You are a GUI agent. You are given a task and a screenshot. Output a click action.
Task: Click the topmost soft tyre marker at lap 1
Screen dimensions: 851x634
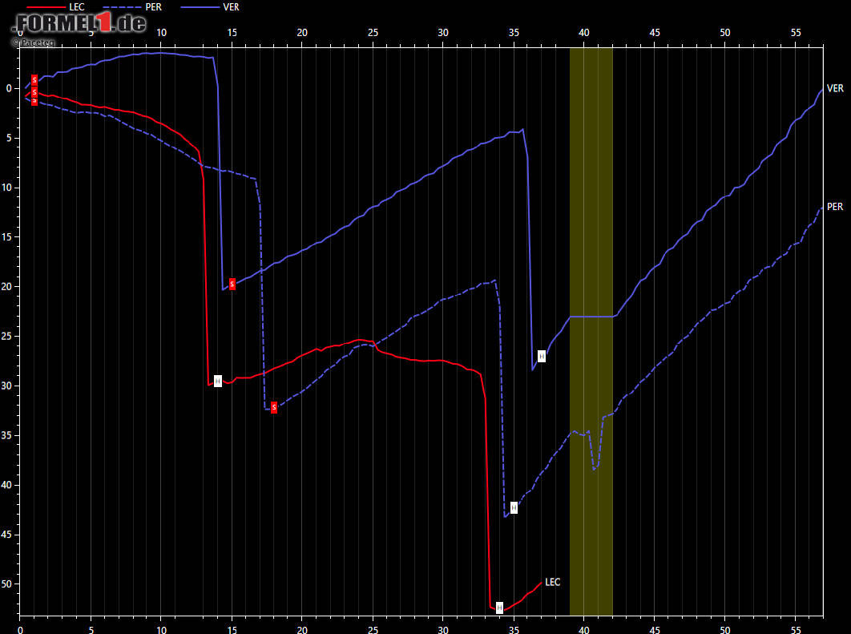34,80
